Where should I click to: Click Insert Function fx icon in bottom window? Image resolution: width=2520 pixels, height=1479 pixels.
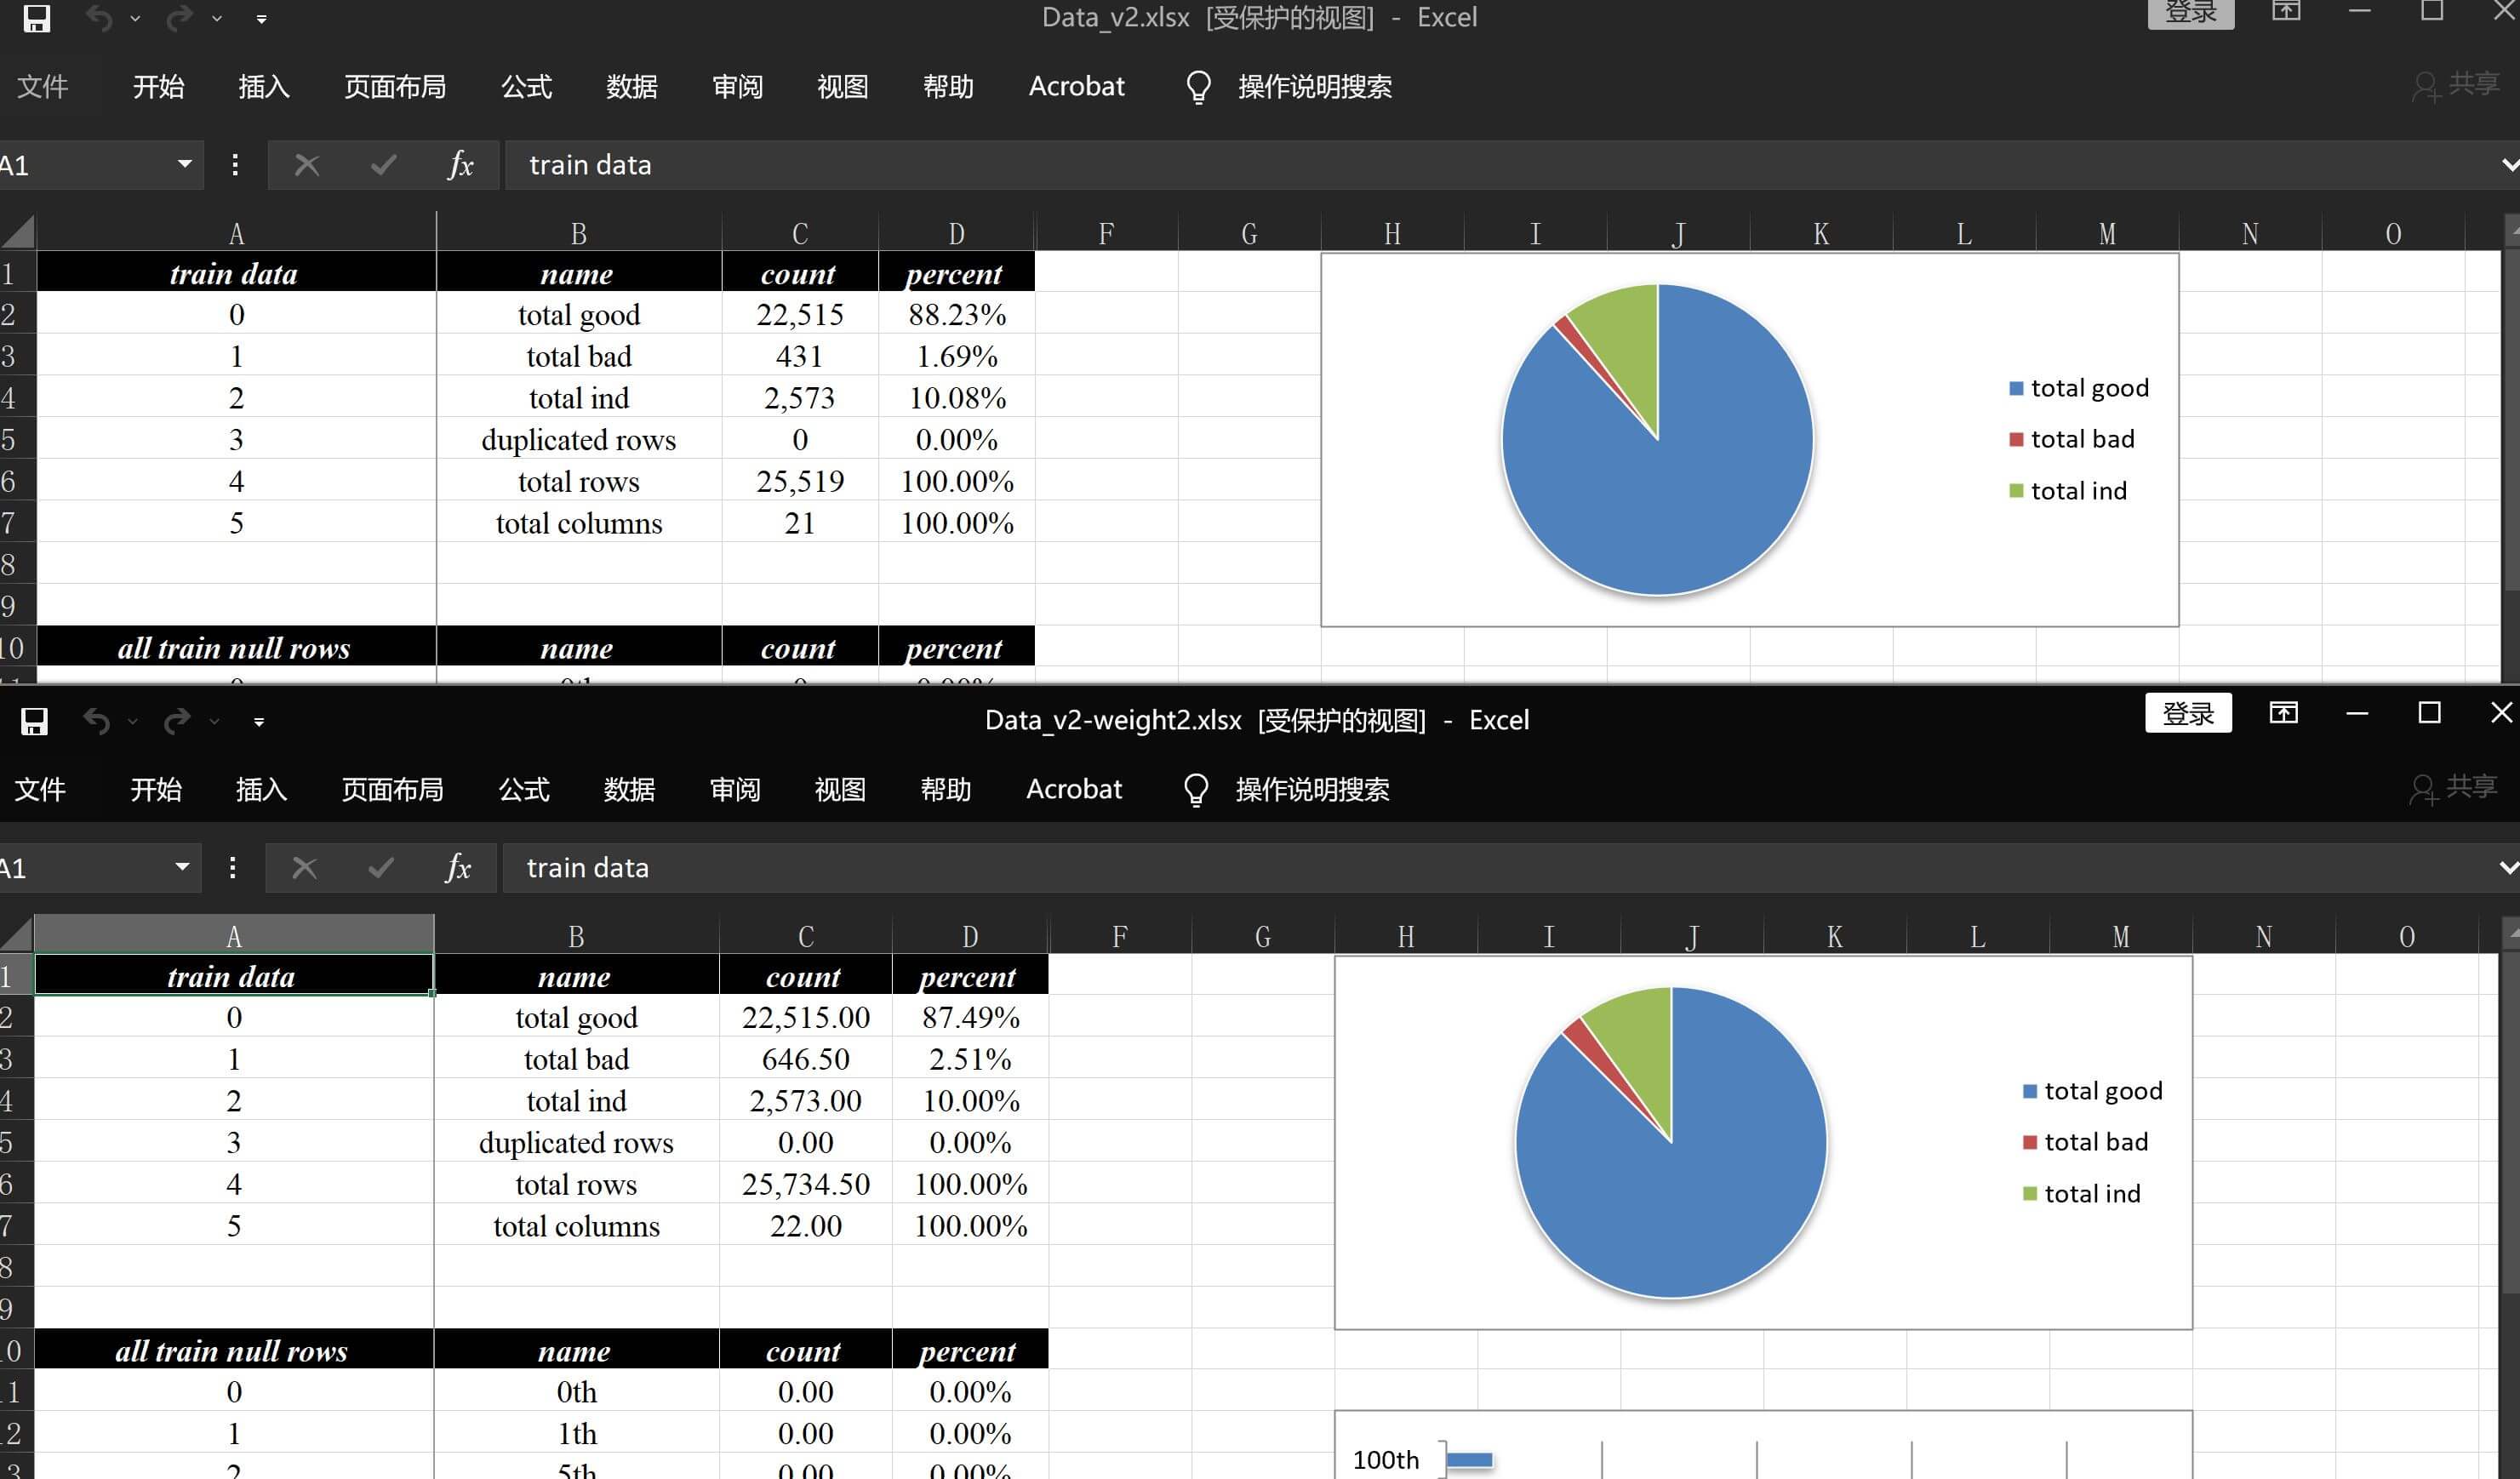tap(458, 867)
